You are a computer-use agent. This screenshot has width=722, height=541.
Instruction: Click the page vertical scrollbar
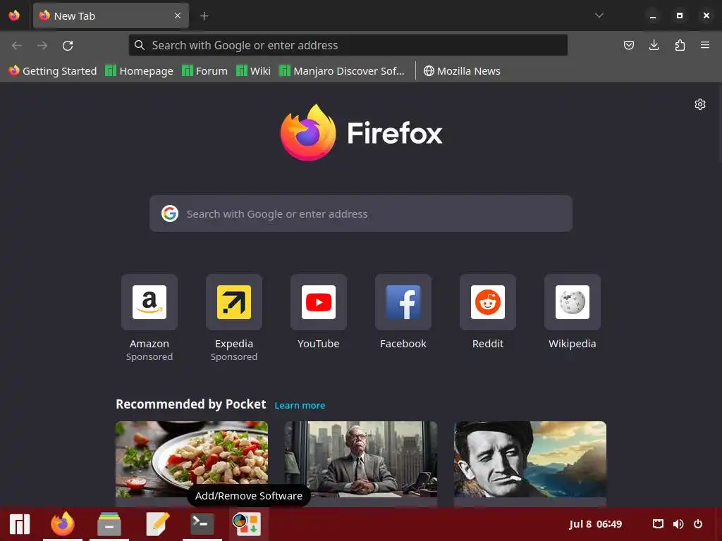pos(720,123)
